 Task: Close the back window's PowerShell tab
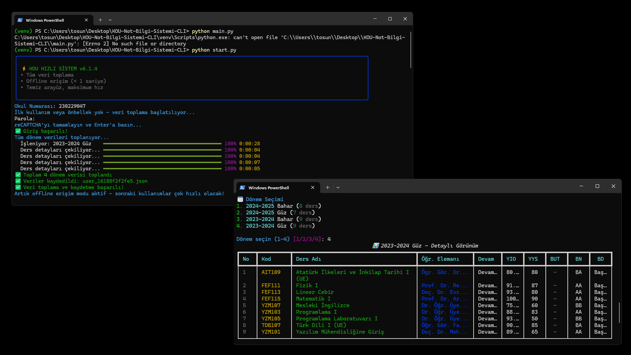86,20
